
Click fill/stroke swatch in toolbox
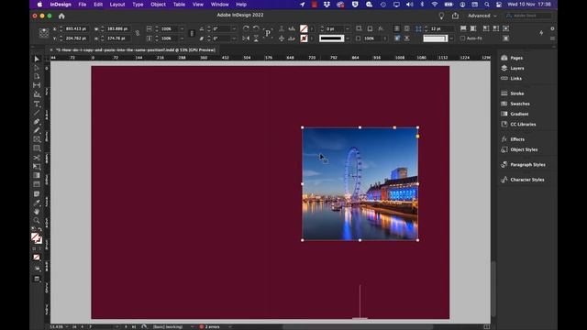click(37, 238)
